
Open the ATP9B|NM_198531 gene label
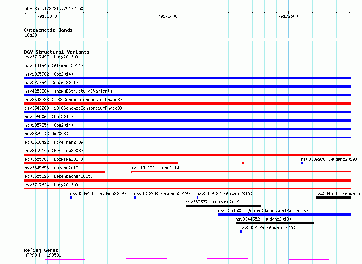pos(43,255)
